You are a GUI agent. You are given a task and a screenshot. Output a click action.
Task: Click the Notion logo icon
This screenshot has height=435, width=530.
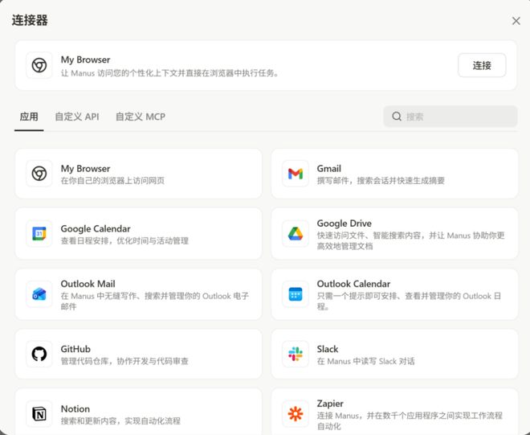39,414
